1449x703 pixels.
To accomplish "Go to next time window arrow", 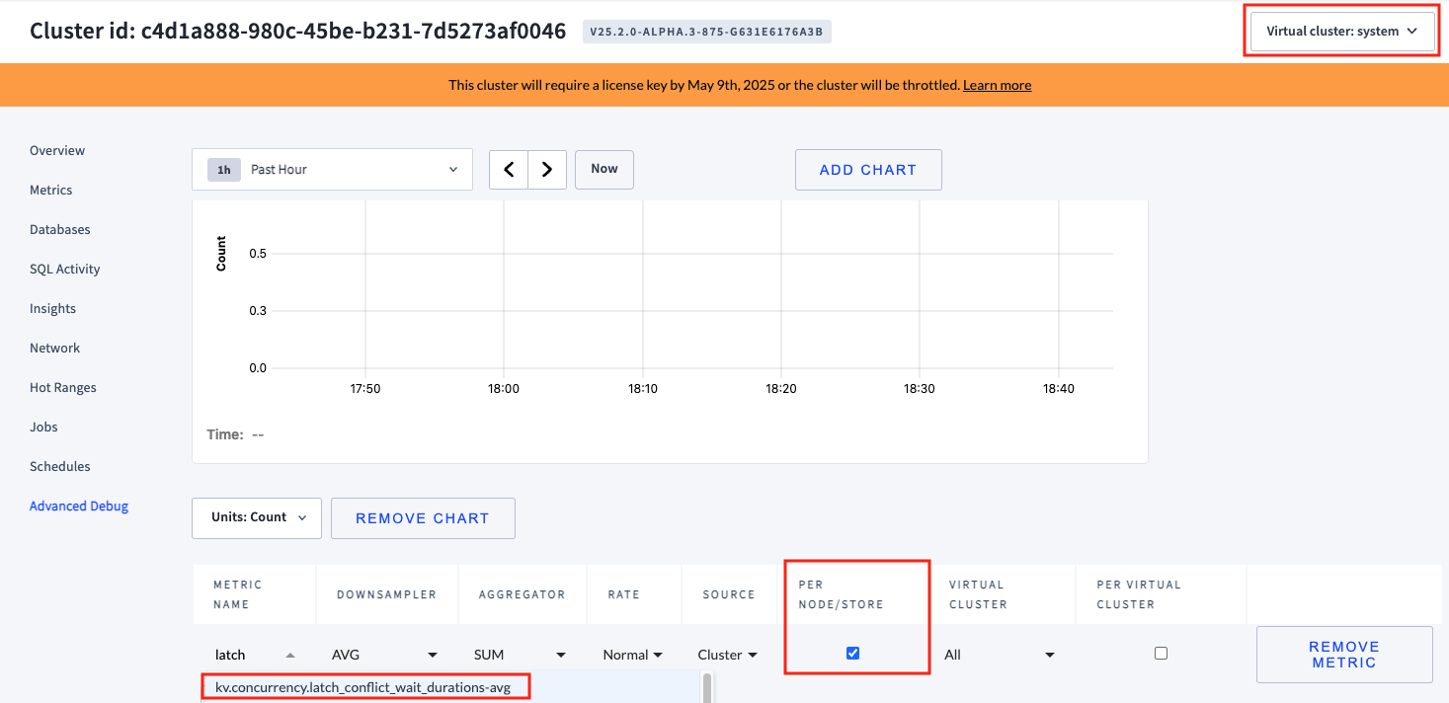I will coord(547,170).
